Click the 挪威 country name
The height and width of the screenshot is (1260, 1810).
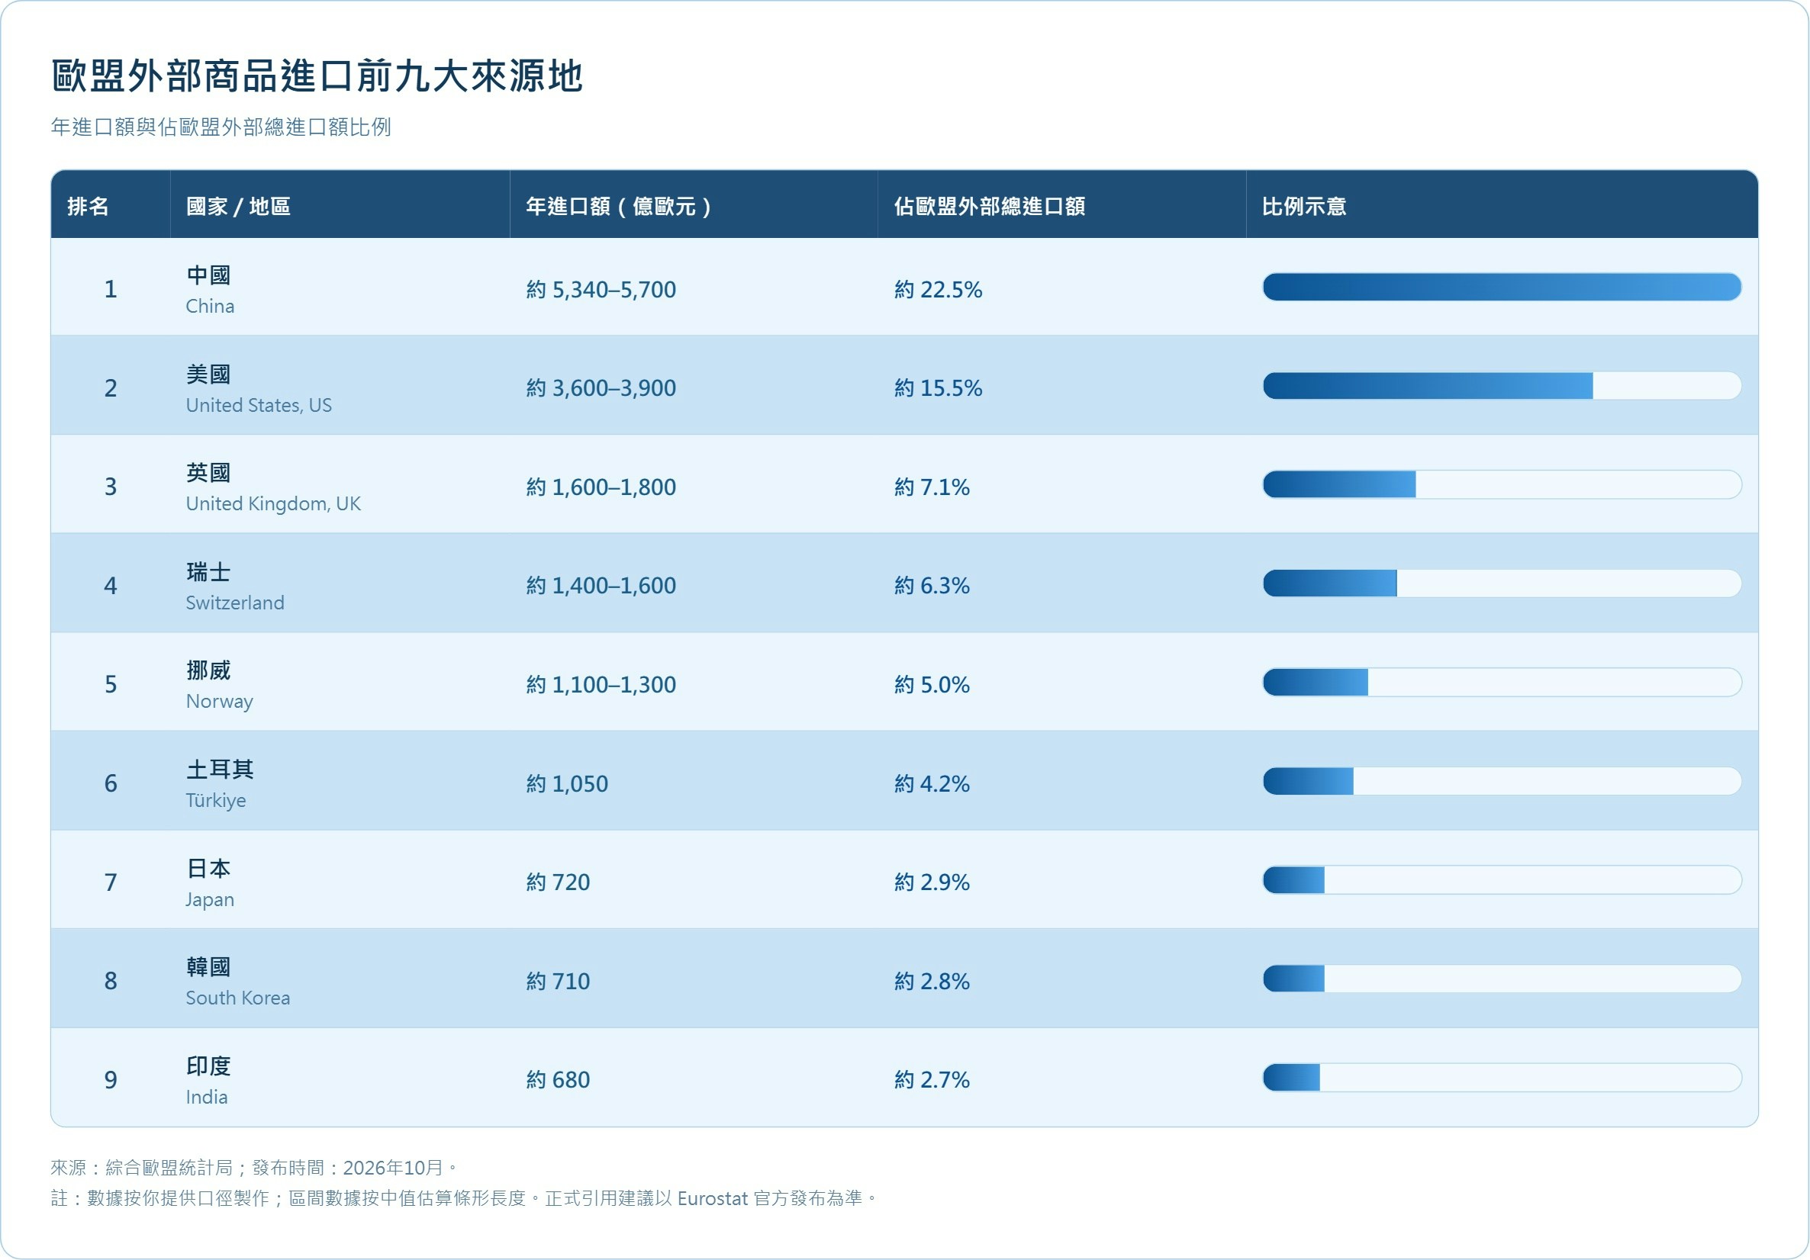point(209,670)
